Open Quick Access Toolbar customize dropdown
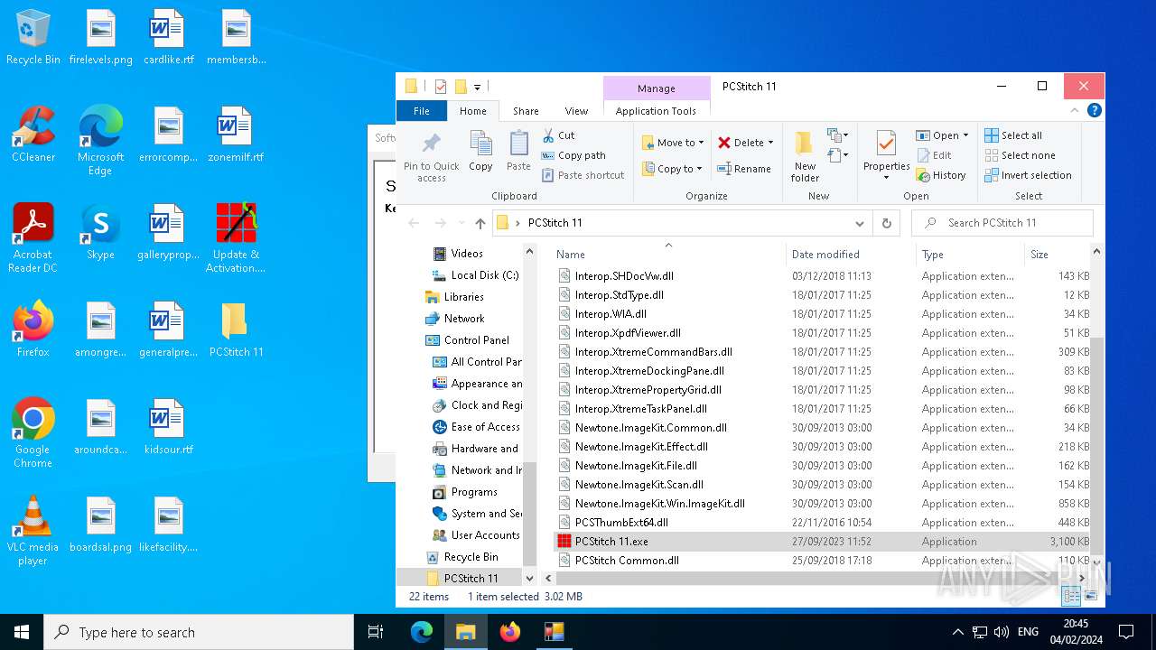Viewport: 1156px width, 650px height. (477, 87)
